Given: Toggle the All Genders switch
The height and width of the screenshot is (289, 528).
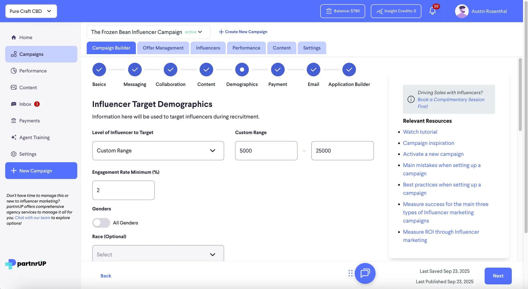Looking at the screenshot, I should pyautogui.click(x=101, y=223).
